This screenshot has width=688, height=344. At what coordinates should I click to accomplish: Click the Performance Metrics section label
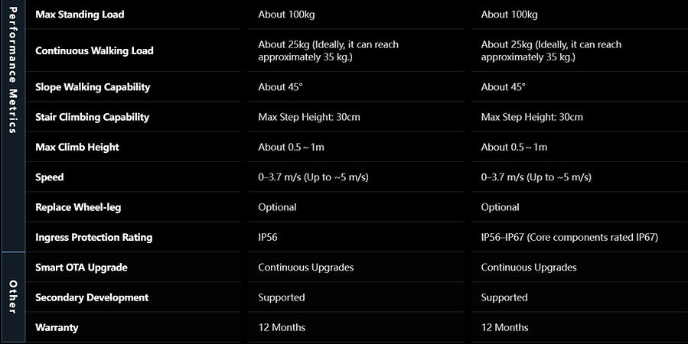click(13, 70)
